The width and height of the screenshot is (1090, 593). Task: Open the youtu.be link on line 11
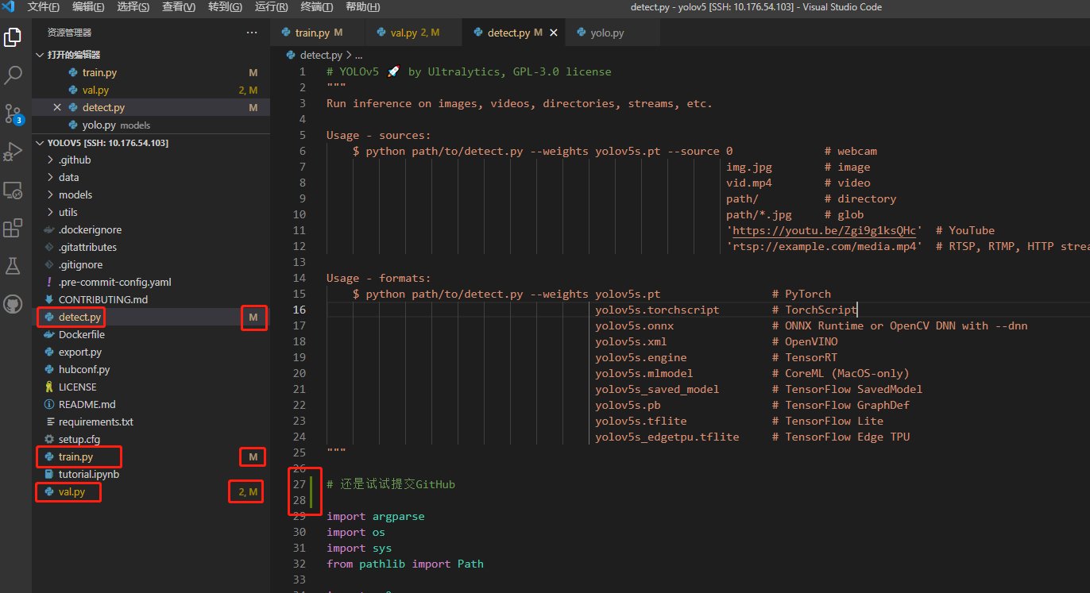tap(824, 230)
